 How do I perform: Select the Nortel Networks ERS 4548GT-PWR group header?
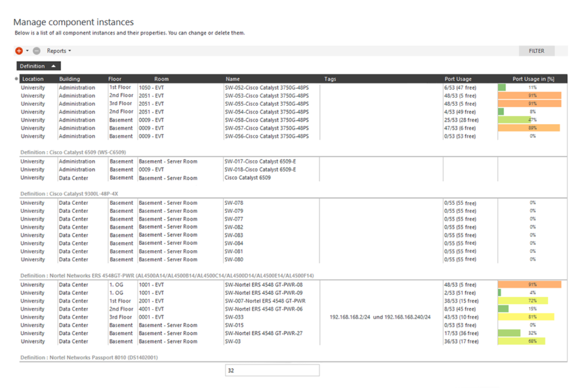coord(167,275)
